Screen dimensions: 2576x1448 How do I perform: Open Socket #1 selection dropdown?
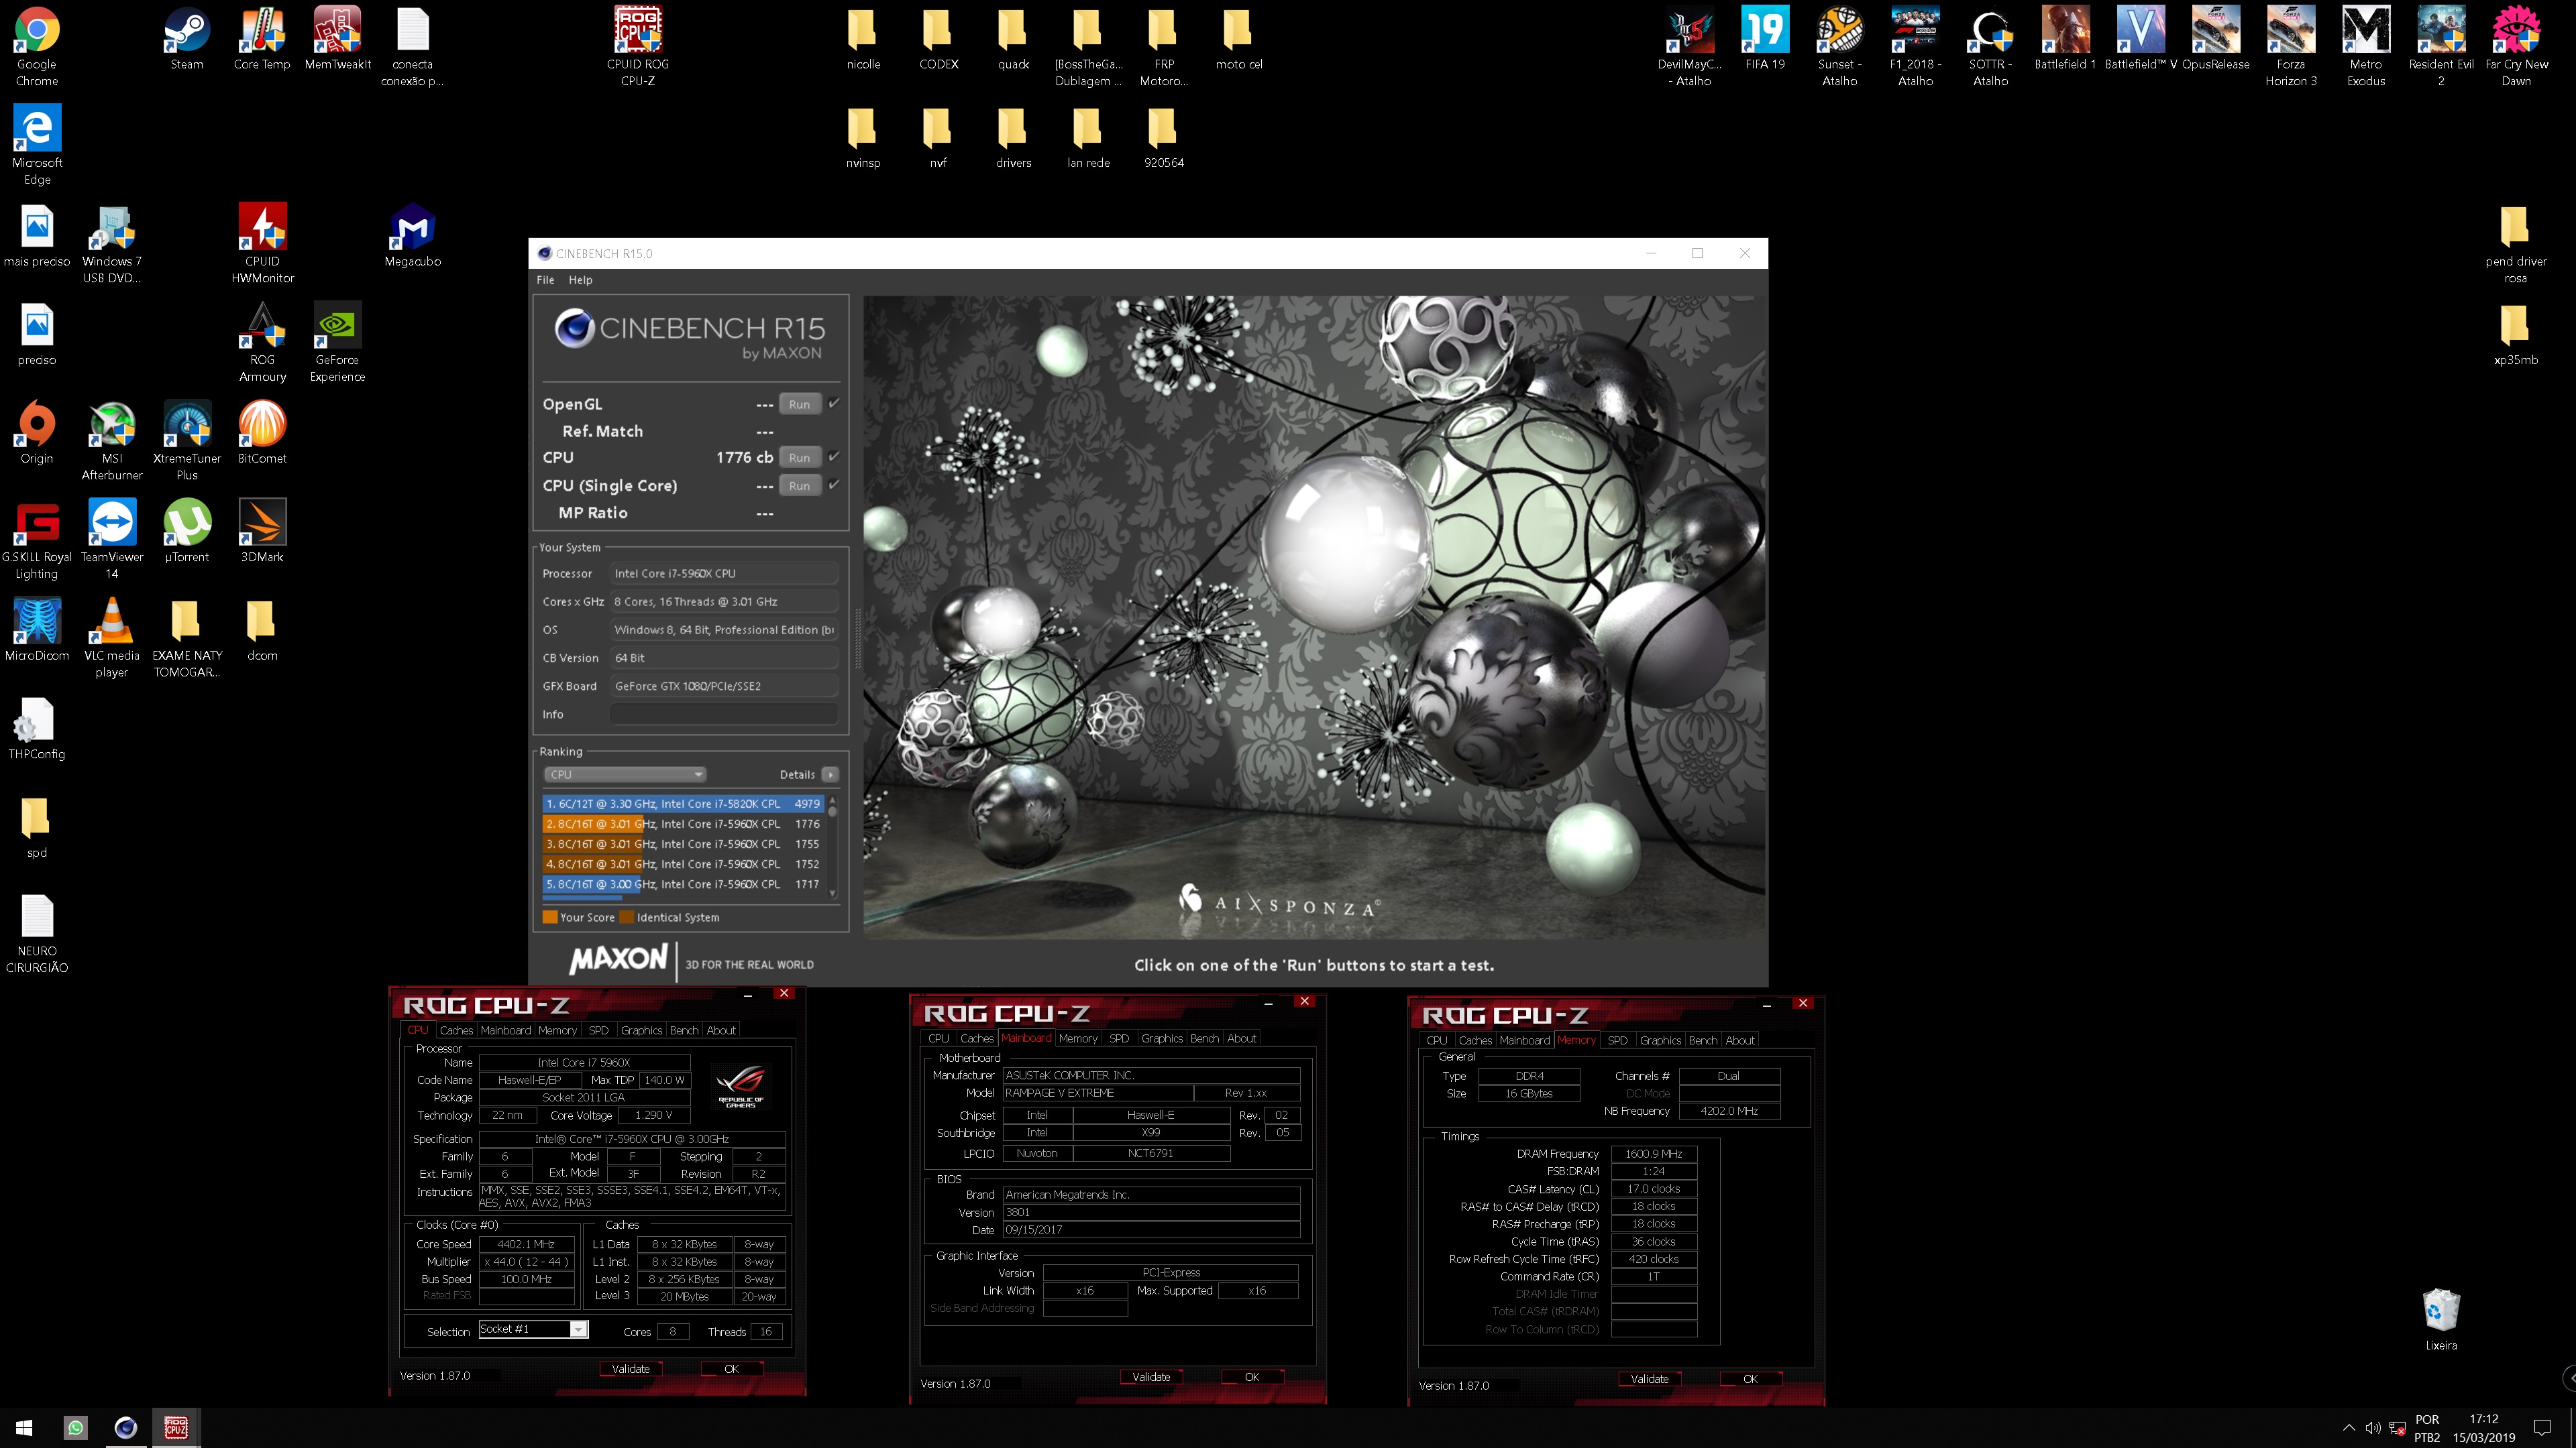(x=533, y=1329)
